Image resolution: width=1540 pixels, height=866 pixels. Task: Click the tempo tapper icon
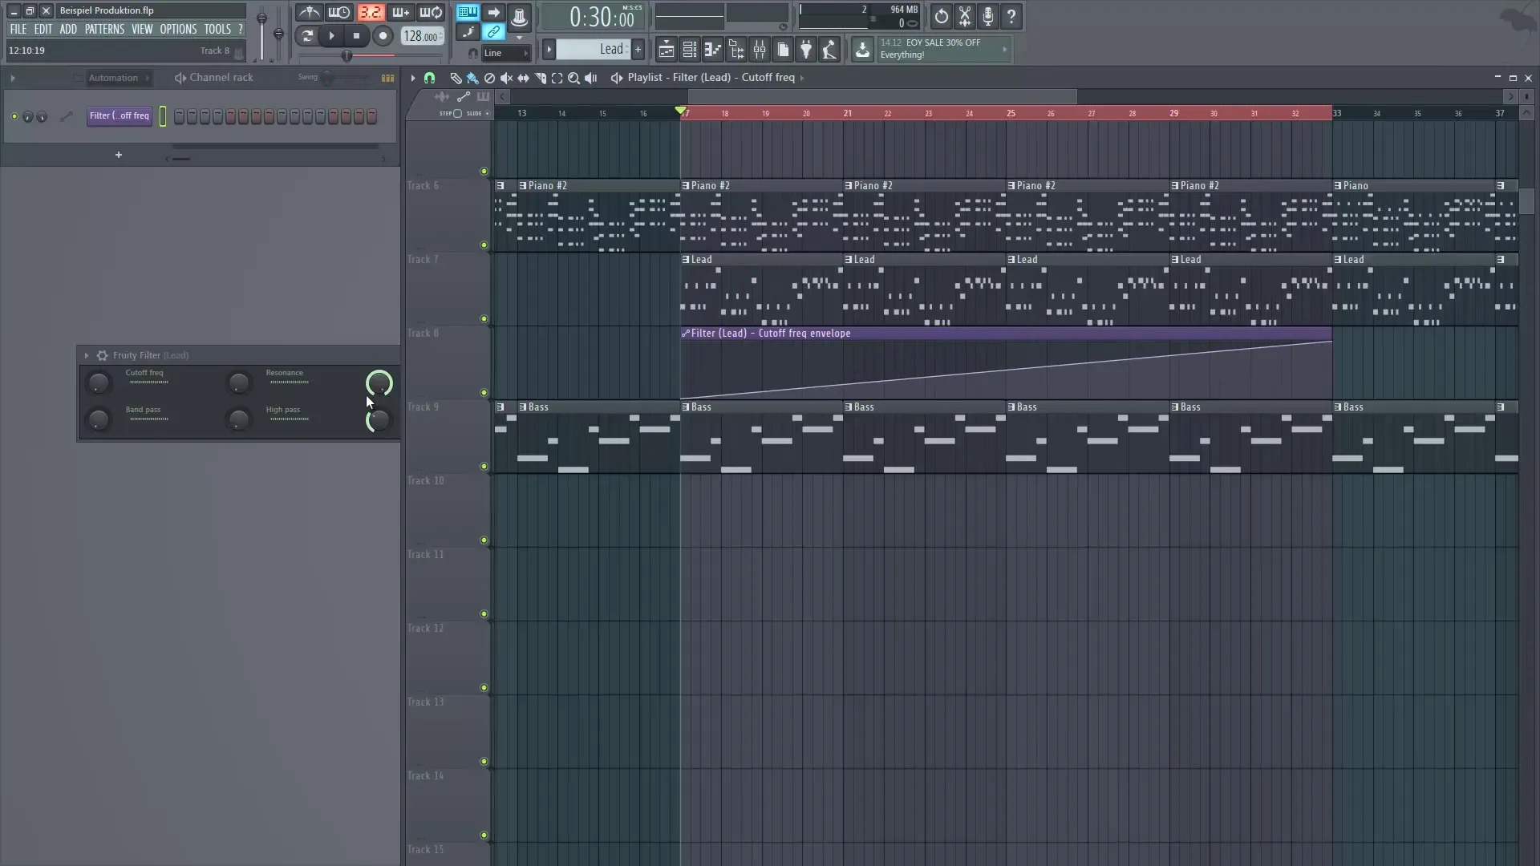pos(829,50)
